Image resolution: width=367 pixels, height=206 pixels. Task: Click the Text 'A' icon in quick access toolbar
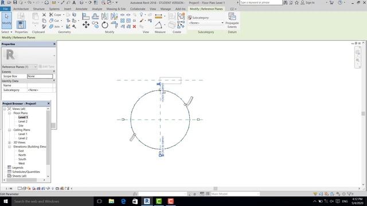(74, 2)
